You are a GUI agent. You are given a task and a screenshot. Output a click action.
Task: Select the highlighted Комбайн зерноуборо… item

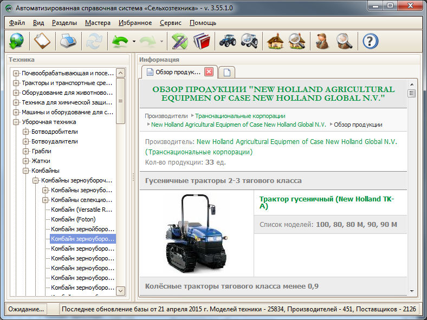[x=83, y=239]
